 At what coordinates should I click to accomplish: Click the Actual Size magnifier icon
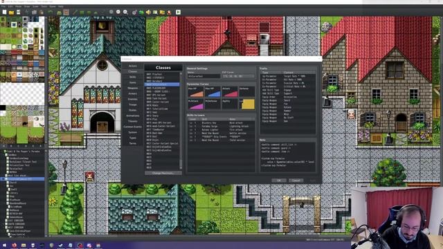(125, 12)
